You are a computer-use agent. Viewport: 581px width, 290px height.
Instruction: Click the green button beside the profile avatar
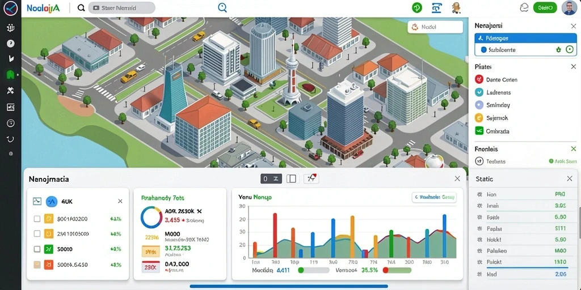[545, 8]
